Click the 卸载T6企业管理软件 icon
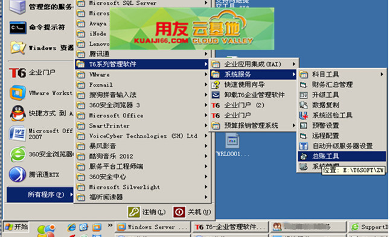 point(216,95)
